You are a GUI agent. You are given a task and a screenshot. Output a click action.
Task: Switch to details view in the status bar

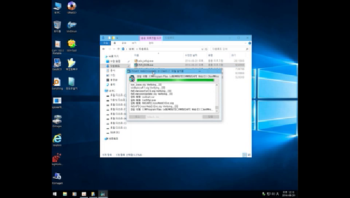click(x=245, y=155)
